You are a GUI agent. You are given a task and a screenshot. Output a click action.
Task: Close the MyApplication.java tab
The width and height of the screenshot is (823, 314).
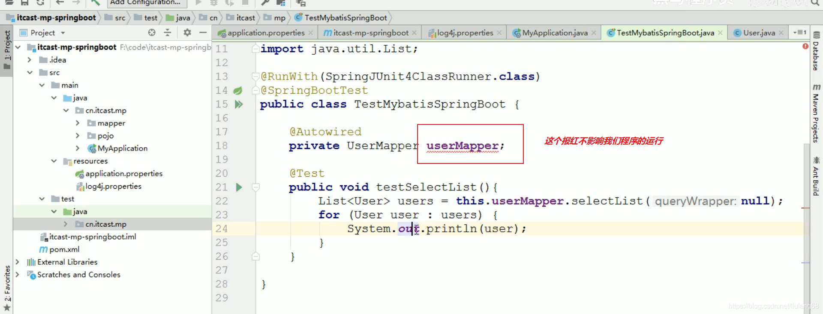tap(594, 33)
